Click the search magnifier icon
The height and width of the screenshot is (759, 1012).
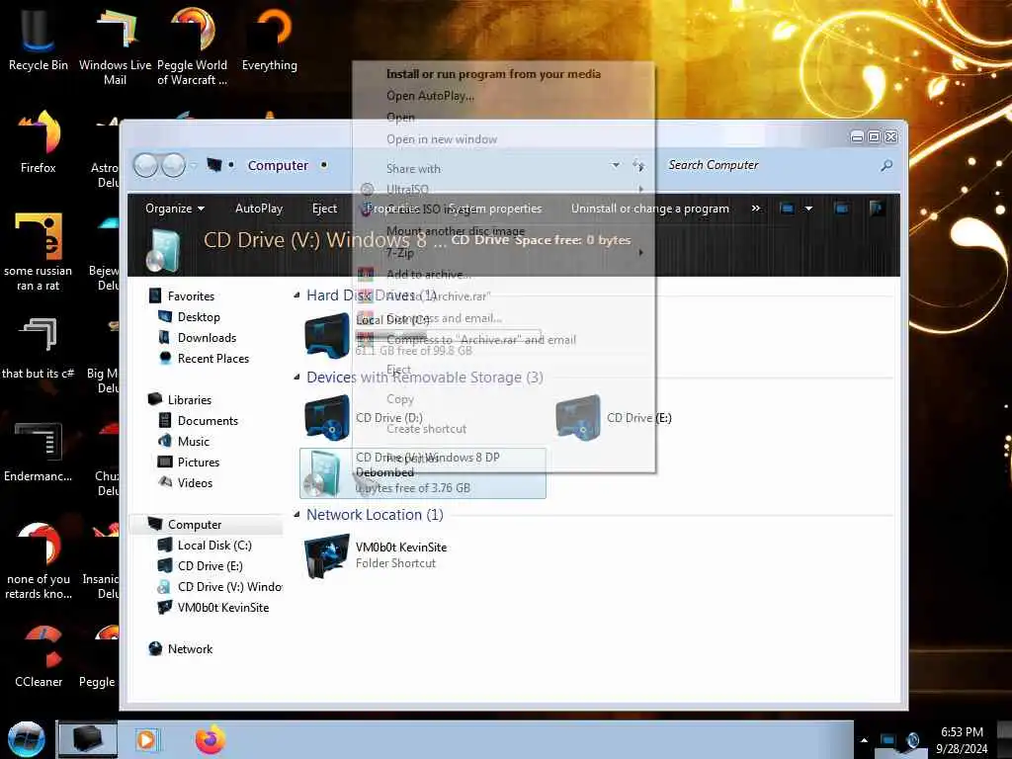(886, 165)
